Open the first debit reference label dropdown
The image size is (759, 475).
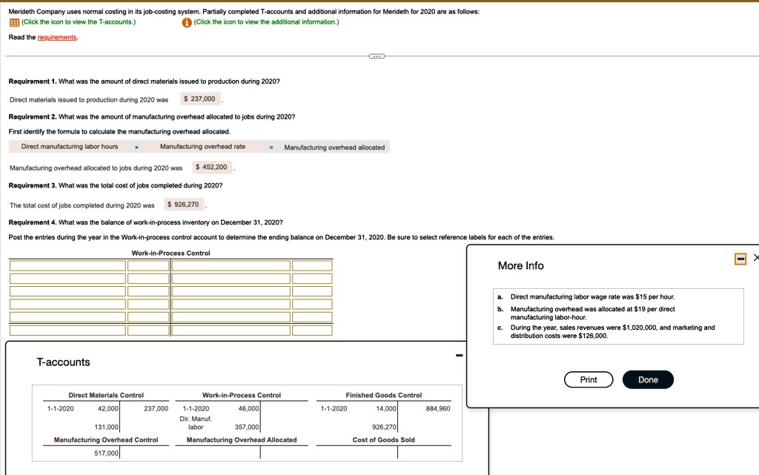(67, 265)
